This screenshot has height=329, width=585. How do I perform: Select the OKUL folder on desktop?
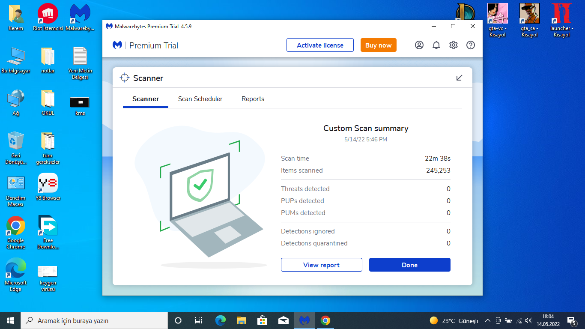tap(48, 102)
